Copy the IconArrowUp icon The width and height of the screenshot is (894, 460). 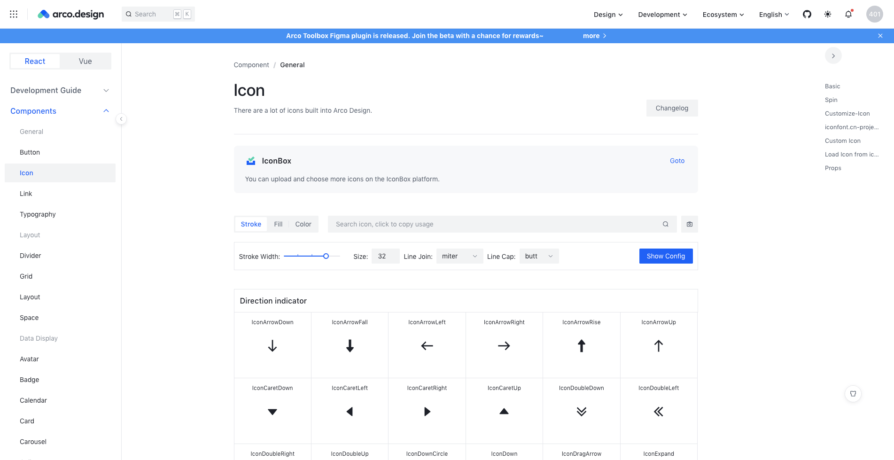[x=659, y=345]
